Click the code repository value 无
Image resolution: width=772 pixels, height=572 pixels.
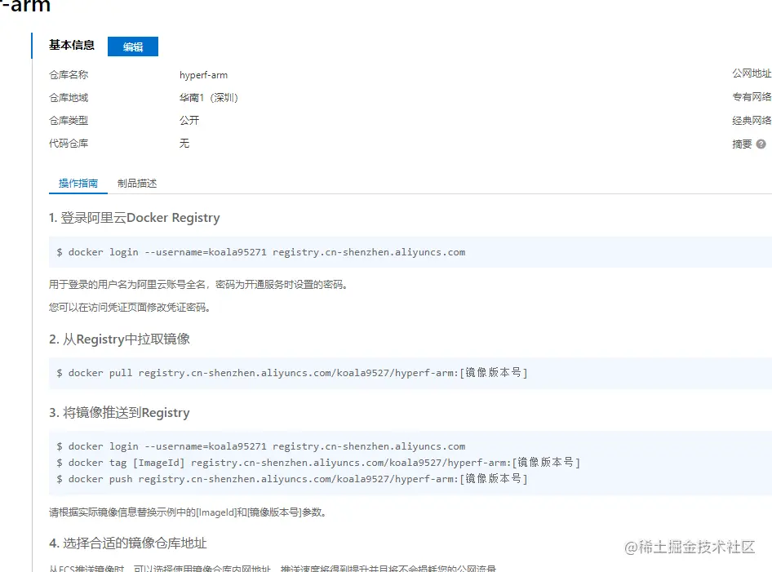184,144
